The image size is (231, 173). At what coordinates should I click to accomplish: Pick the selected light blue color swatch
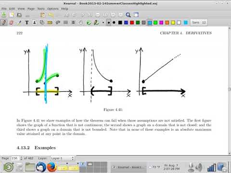pyautogui.click(x=150, y=23)
